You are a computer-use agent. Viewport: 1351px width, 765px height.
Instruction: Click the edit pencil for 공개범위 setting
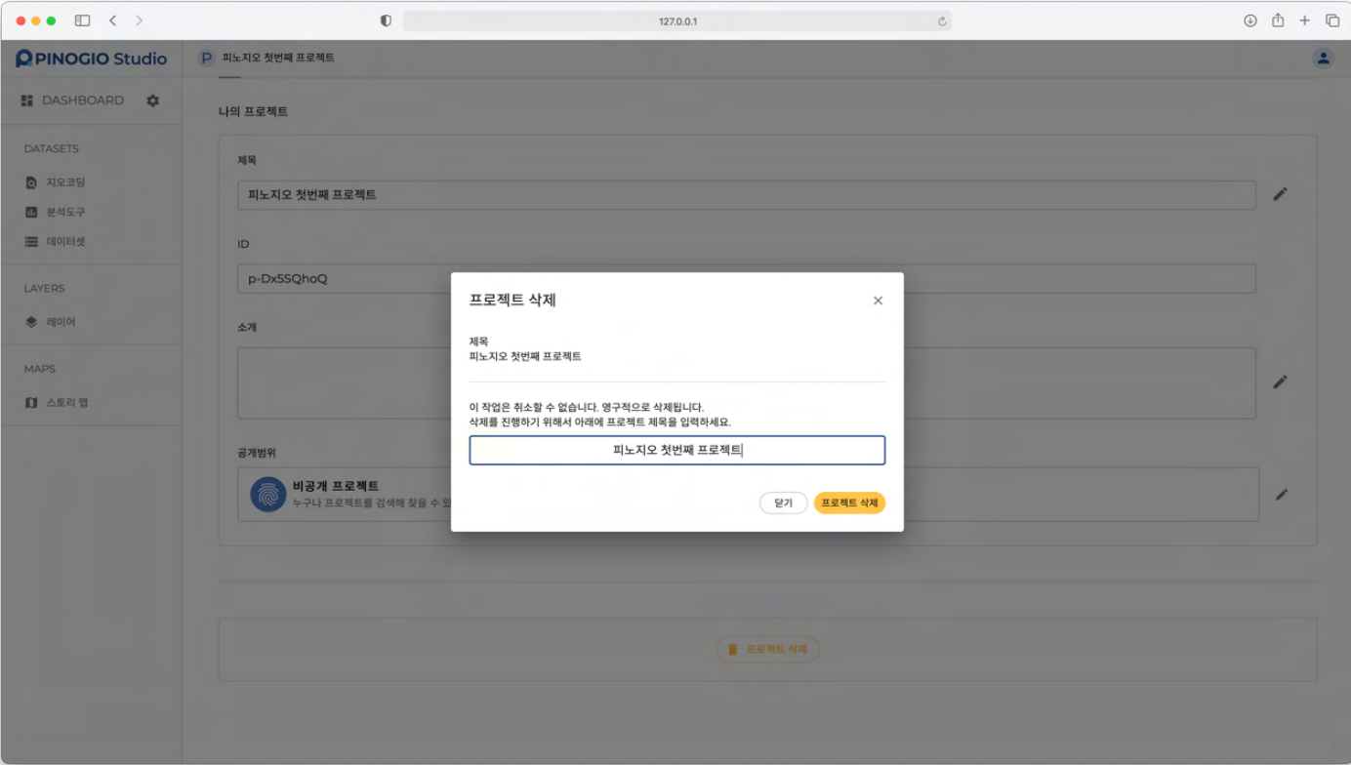[1281, 495]
